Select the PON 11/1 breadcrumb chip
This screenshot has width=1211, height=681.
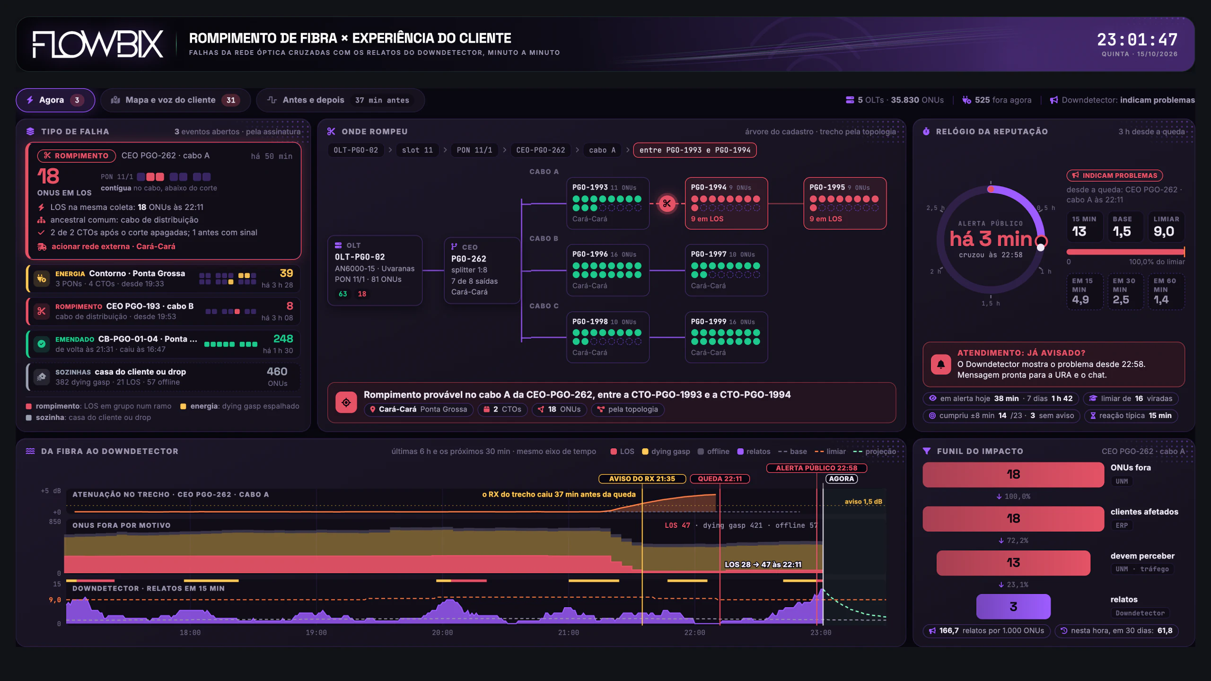pos(474,150)
